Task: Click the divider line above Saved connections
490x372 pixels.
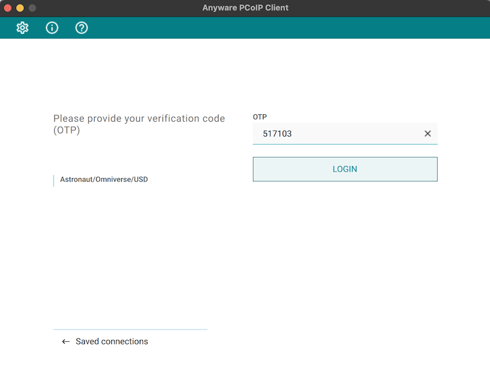Action: 130,330
